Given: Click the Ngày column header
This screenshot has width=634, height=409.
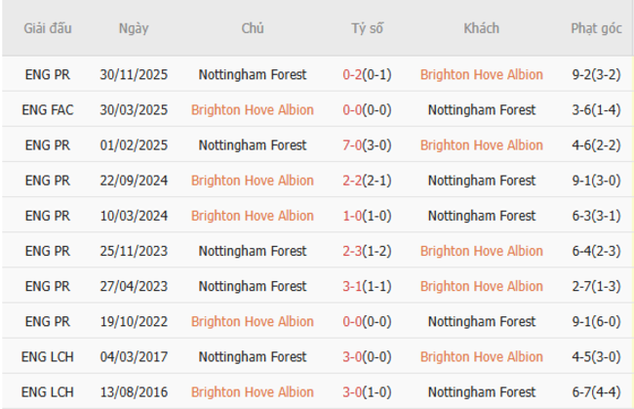Looking at the screenshot, I should 134,28.
